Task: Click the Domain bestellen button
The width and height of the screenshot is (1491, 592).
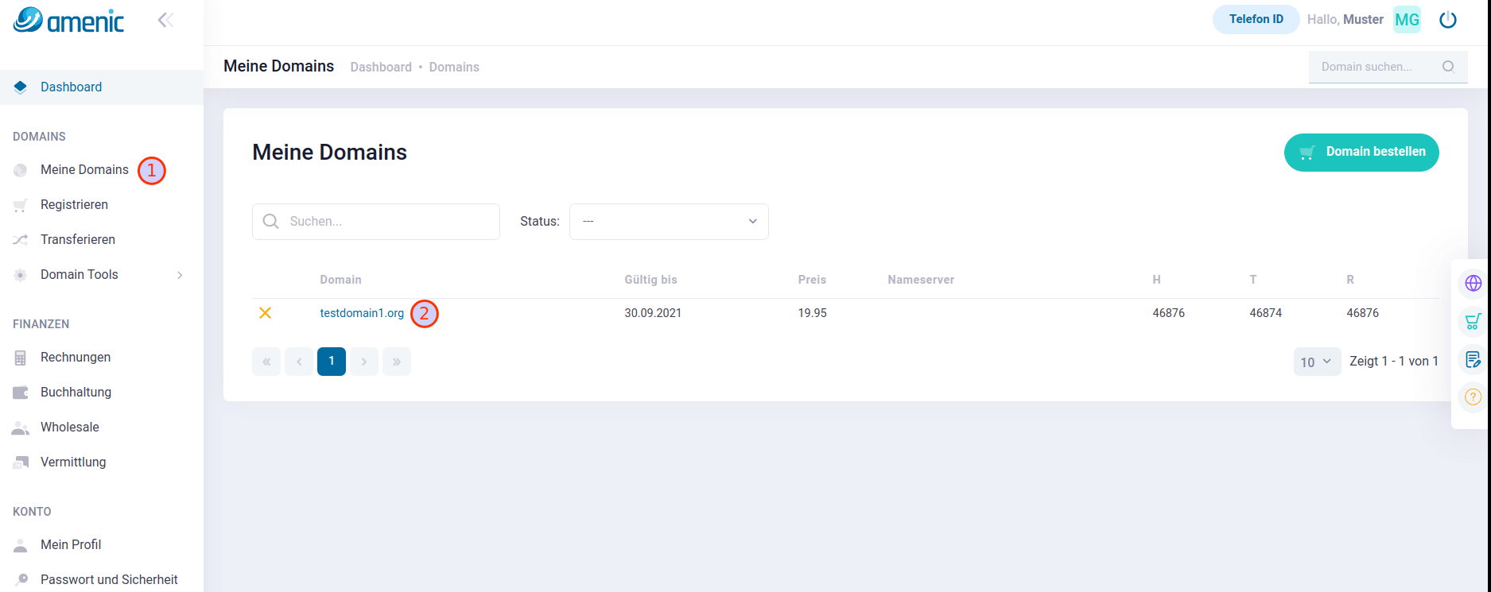Action: click(x=1361, y=153)
